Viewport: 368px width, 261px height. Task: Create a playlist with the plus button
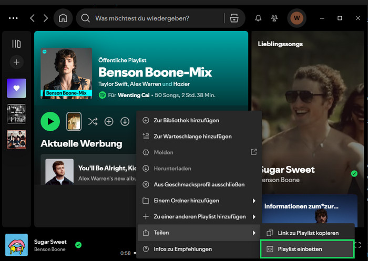coord(16,62)
